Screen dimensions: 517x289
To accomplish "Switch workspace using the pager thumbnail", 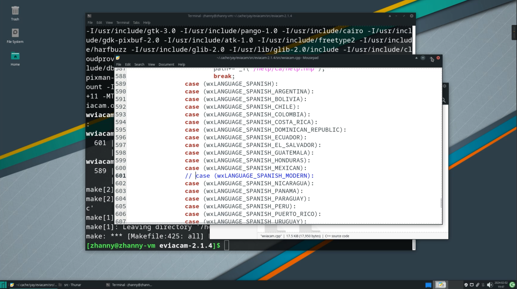I will (441, 285).
